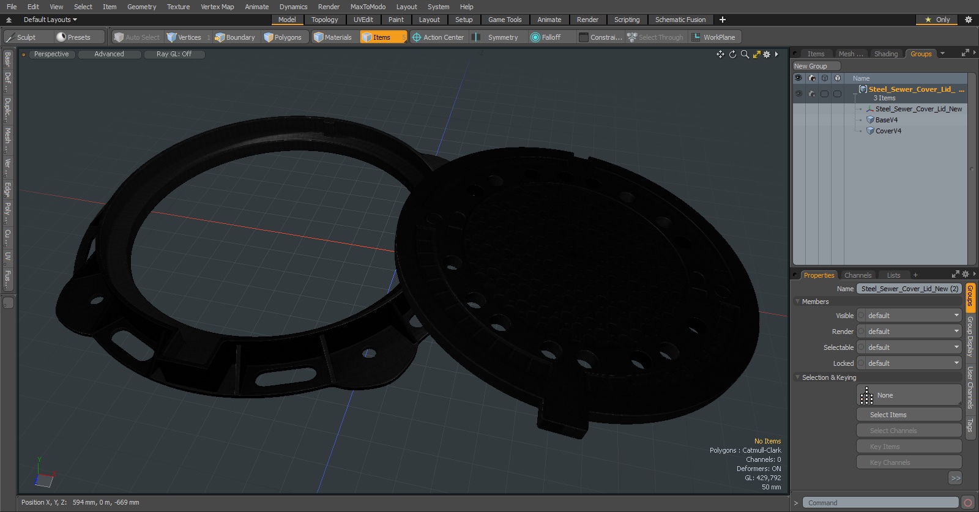
Task: Switch to the Channels tab
Action: click(857, 275)
